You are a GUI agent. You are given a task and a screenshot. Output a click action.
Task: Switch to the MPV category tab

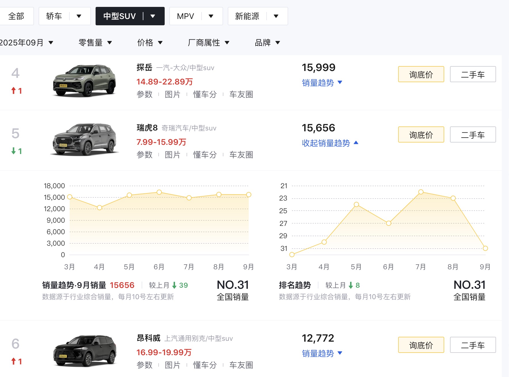[185, 16]
